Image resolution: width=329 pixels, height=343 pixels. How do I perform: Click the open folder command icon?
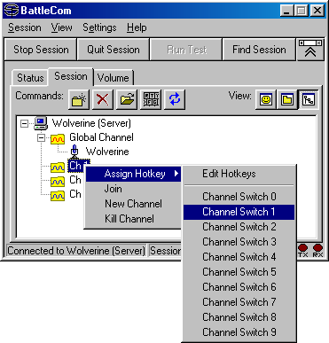click(x=127, y=99)
